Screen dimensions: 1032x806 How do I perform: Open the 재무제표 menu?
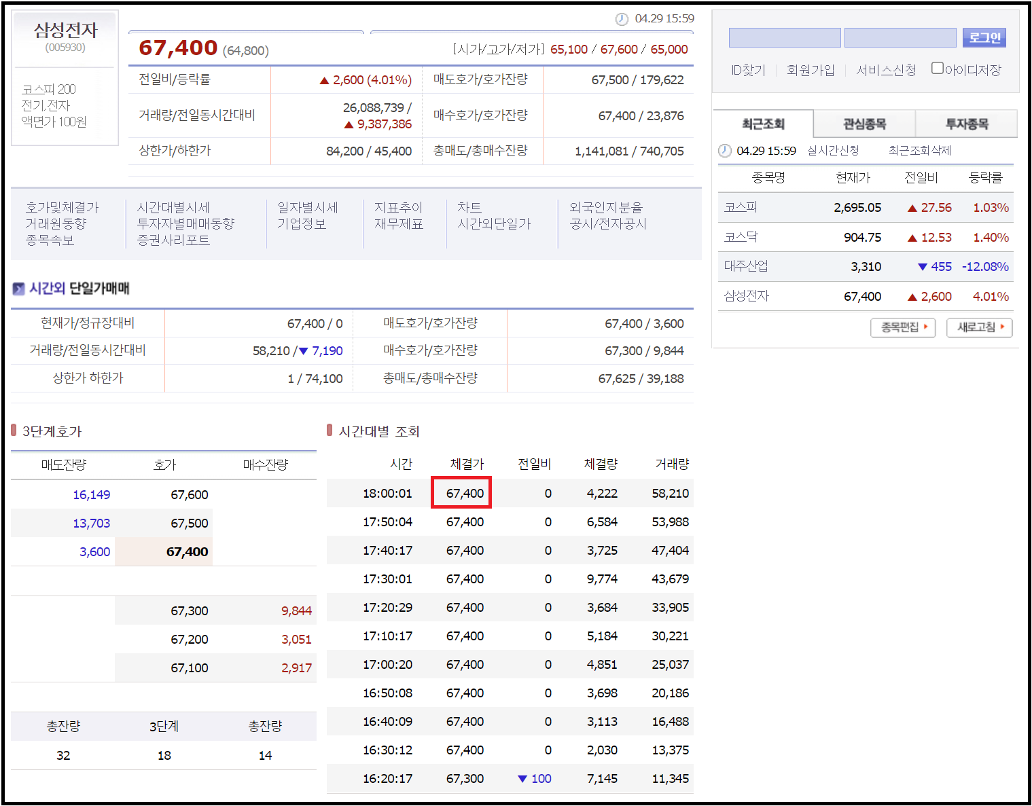click(399, 224)
